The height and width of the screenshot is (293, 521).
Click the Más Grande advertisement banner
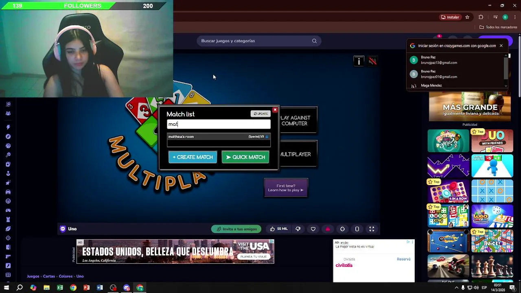pyautogui.click(x=470, y=107)
